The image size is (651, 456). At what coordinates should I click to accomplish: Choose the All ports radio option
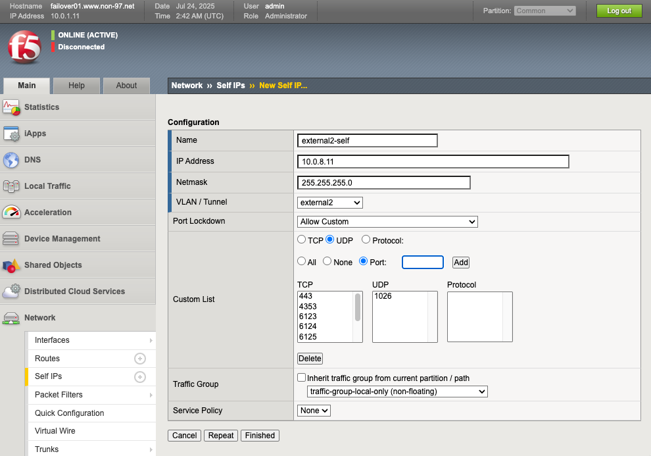301,261
